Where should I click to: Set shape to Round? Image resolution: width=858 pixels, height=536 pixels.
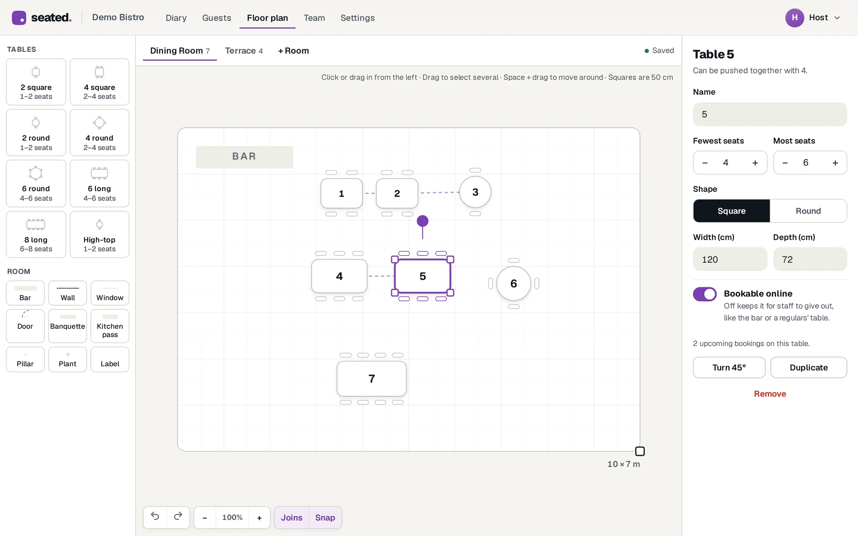tap(808, 211)
